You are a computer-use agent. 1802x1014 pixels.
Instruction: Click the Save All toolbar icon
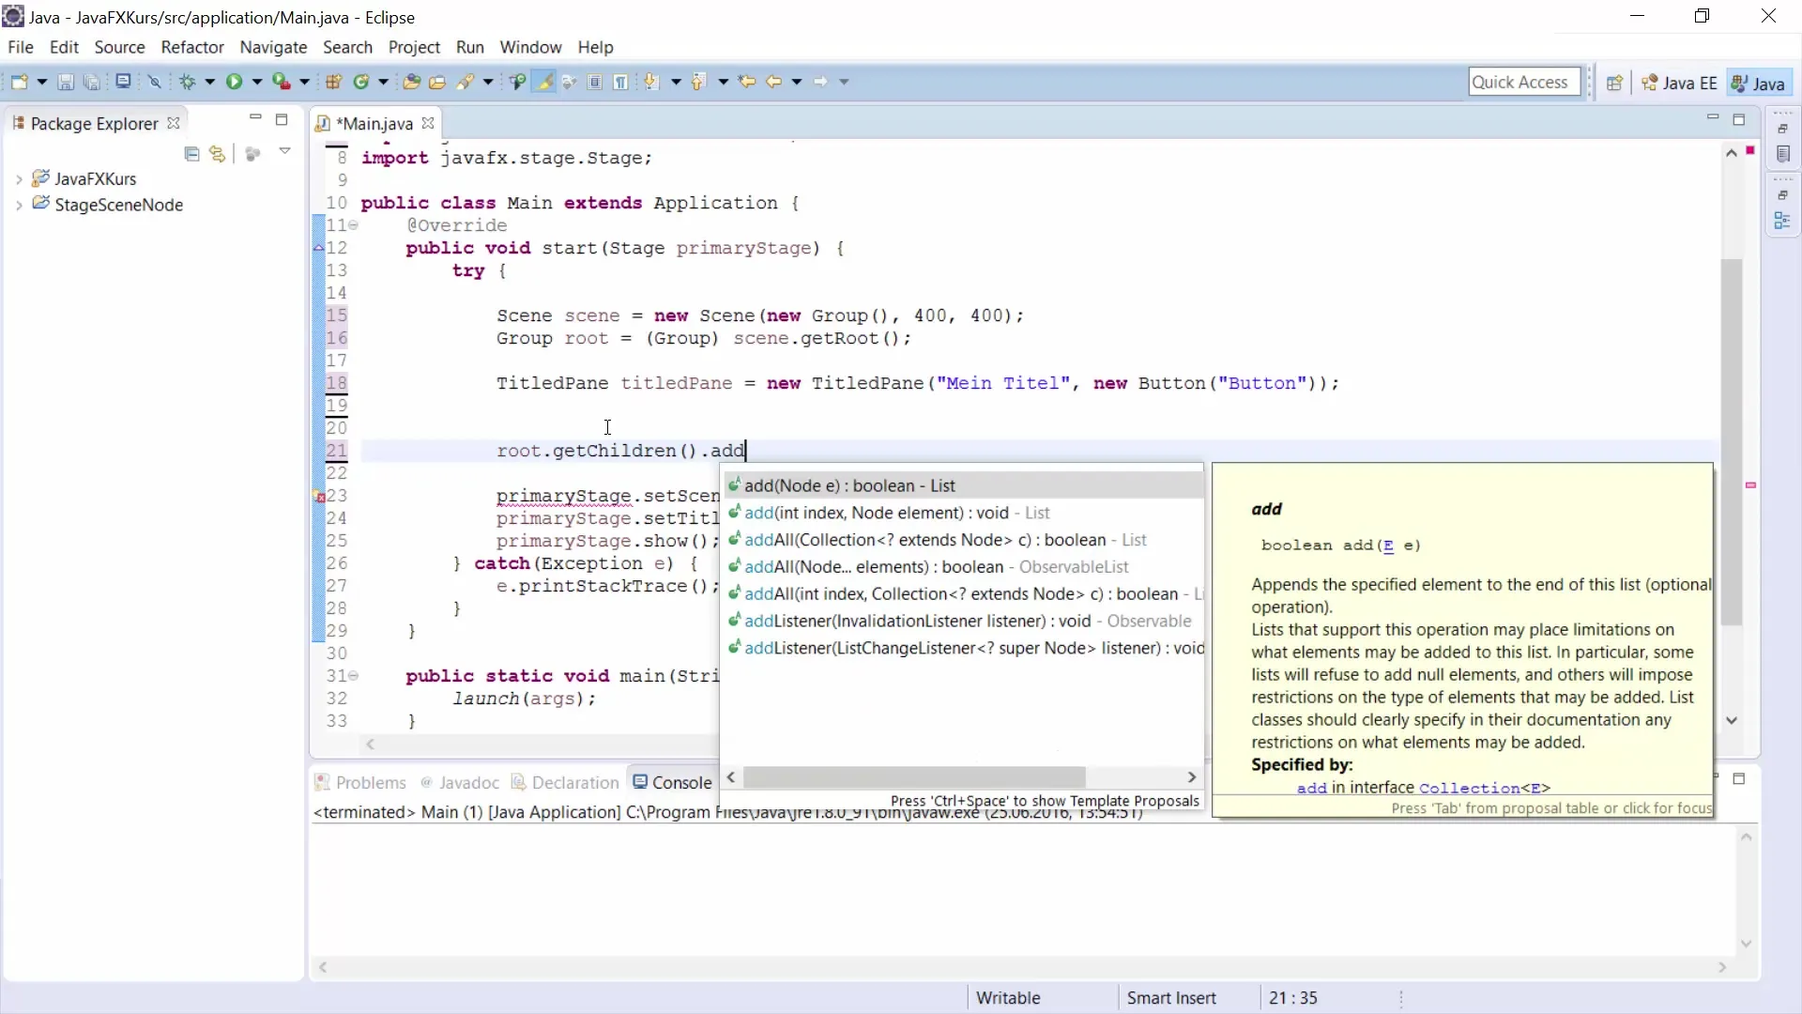(92, 82)
